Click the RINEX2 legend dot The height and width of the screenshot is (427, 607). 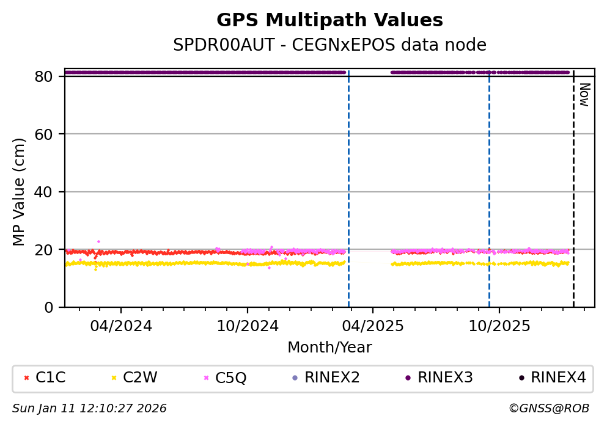click(x=295, y=378)
